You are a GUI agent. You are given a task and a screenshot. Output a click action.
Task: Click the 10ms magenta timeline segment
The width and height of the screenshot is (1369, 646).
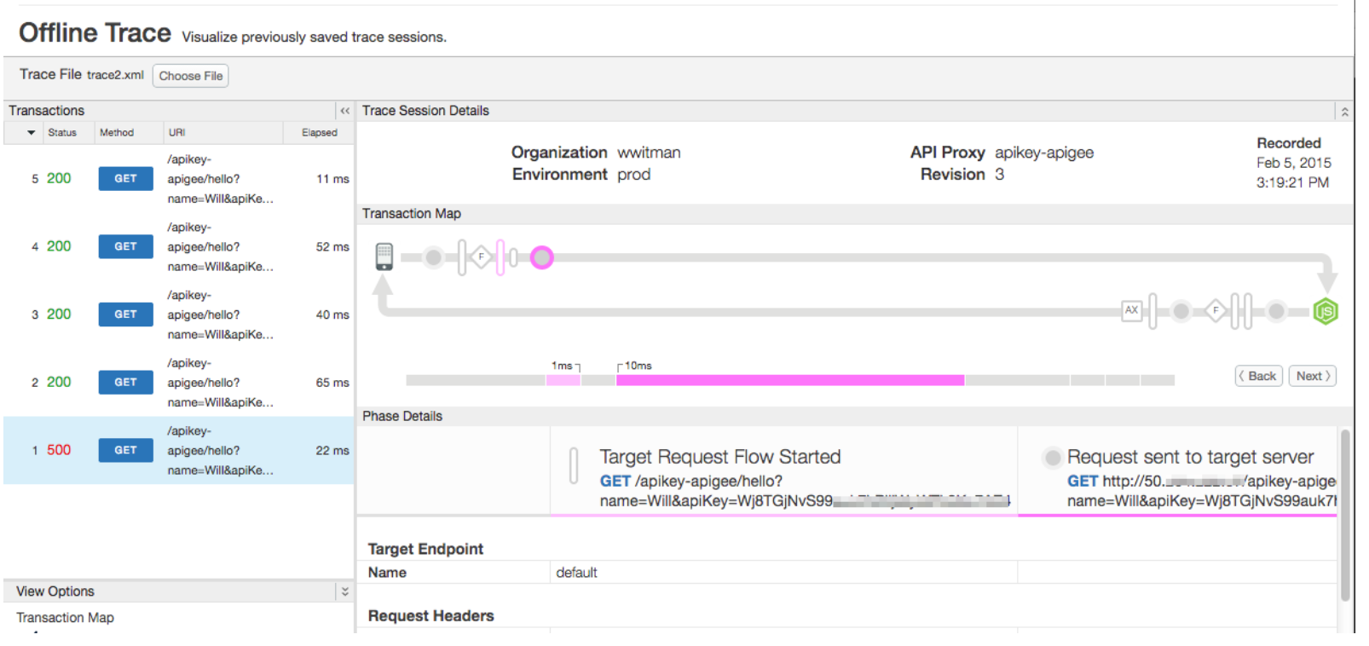pos(789,380)
